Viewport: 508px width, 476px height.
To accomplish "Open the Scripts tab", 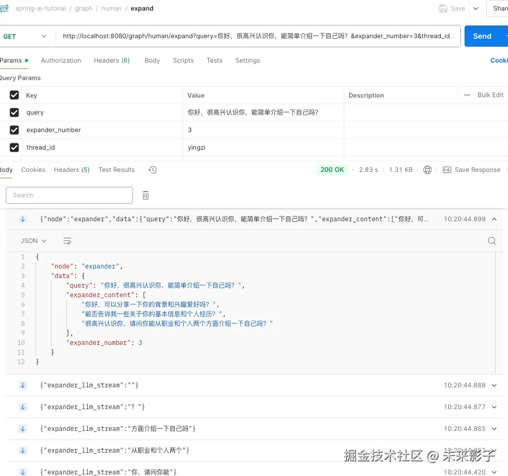I will (183, 60).
